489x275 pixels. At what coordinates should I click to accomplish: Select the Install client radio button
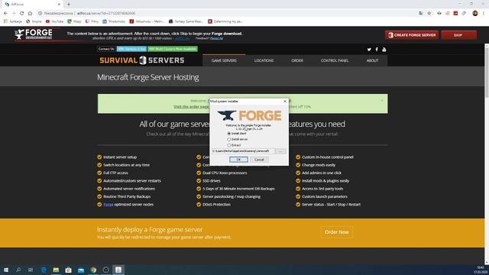[x=229, y=134]
